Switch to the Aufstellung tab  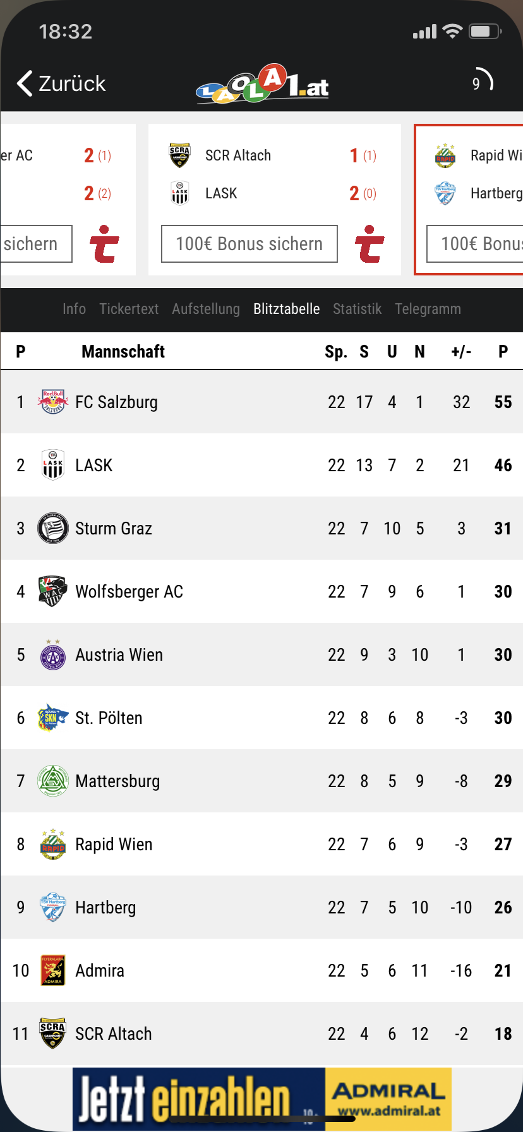click(206, 309)
